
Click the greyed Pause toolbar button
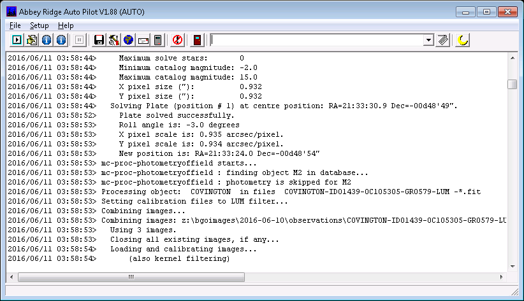point(79,40)
